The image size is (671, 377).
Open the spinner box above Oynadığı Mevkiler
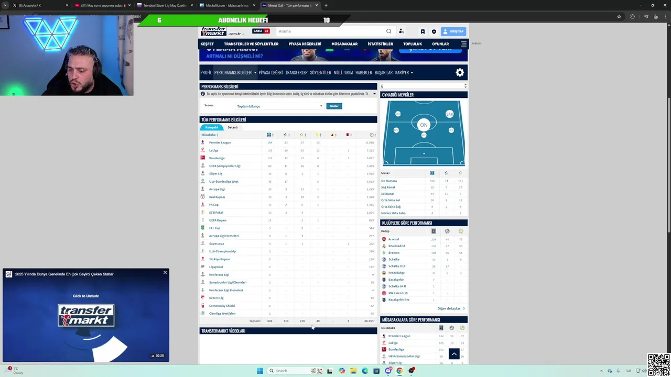coord(424,86)
